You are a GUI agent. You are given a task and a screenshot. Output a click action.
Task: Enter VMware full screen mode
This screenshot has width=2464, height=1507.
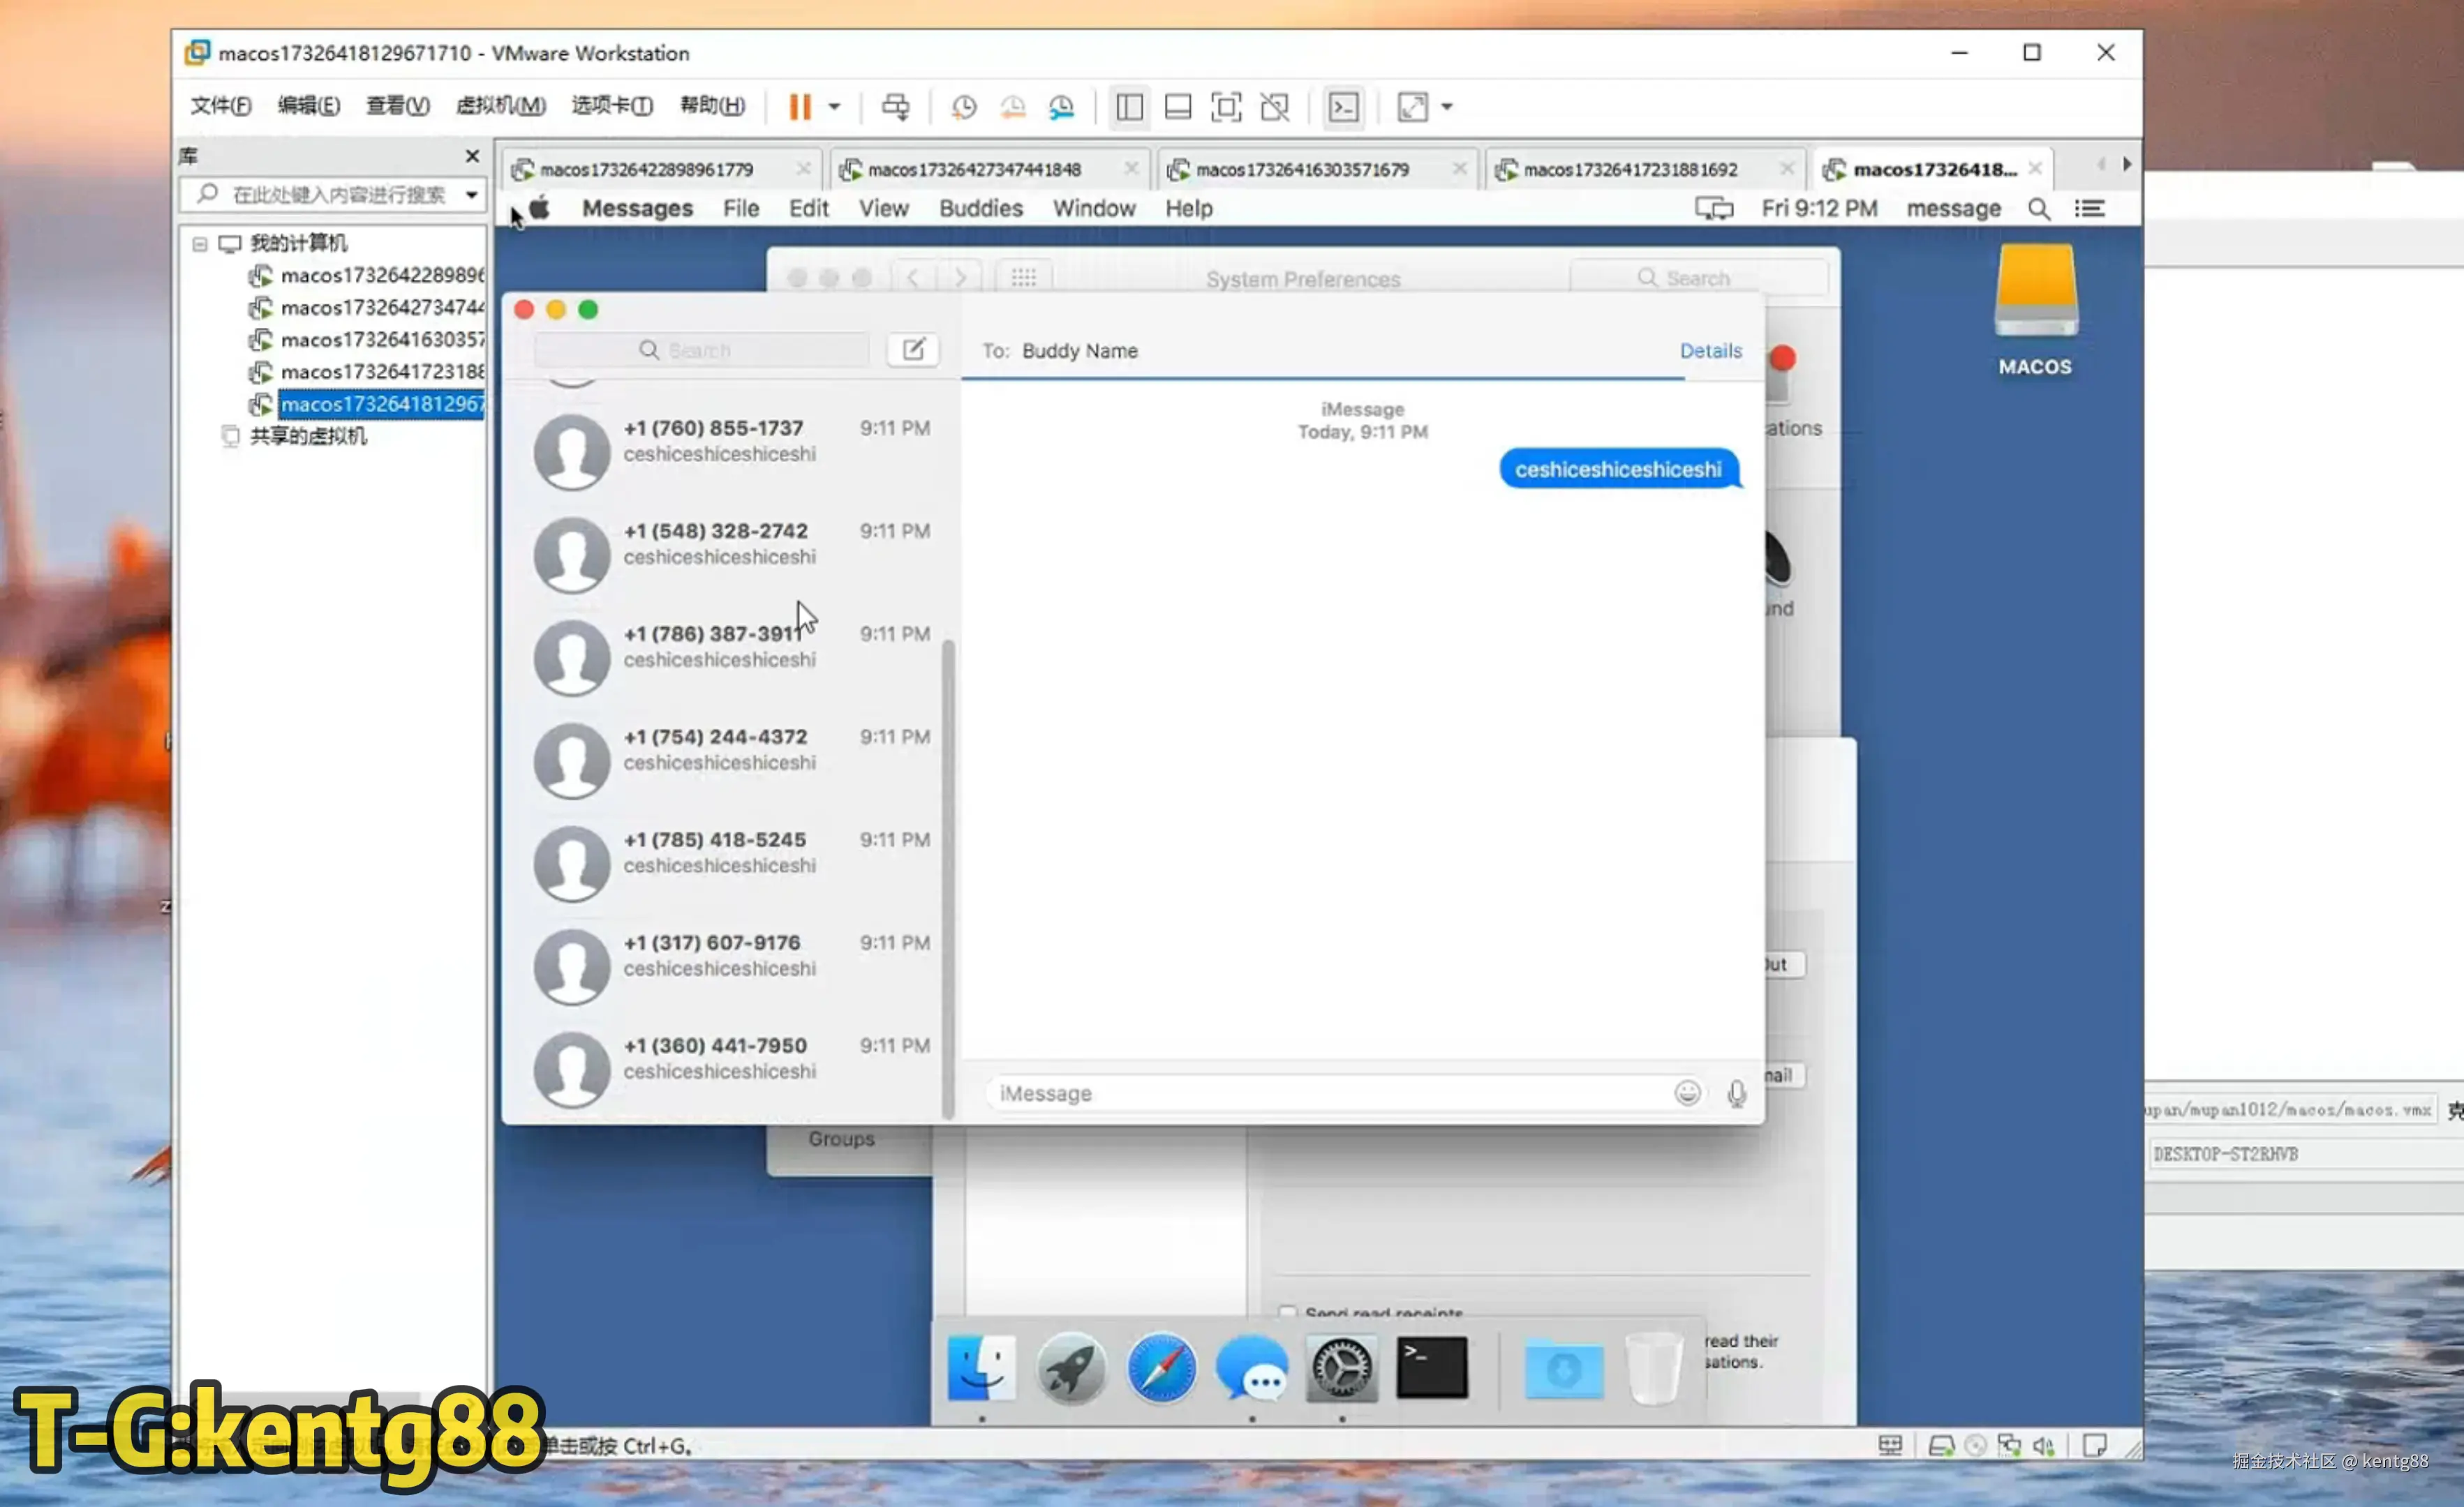1226,107
